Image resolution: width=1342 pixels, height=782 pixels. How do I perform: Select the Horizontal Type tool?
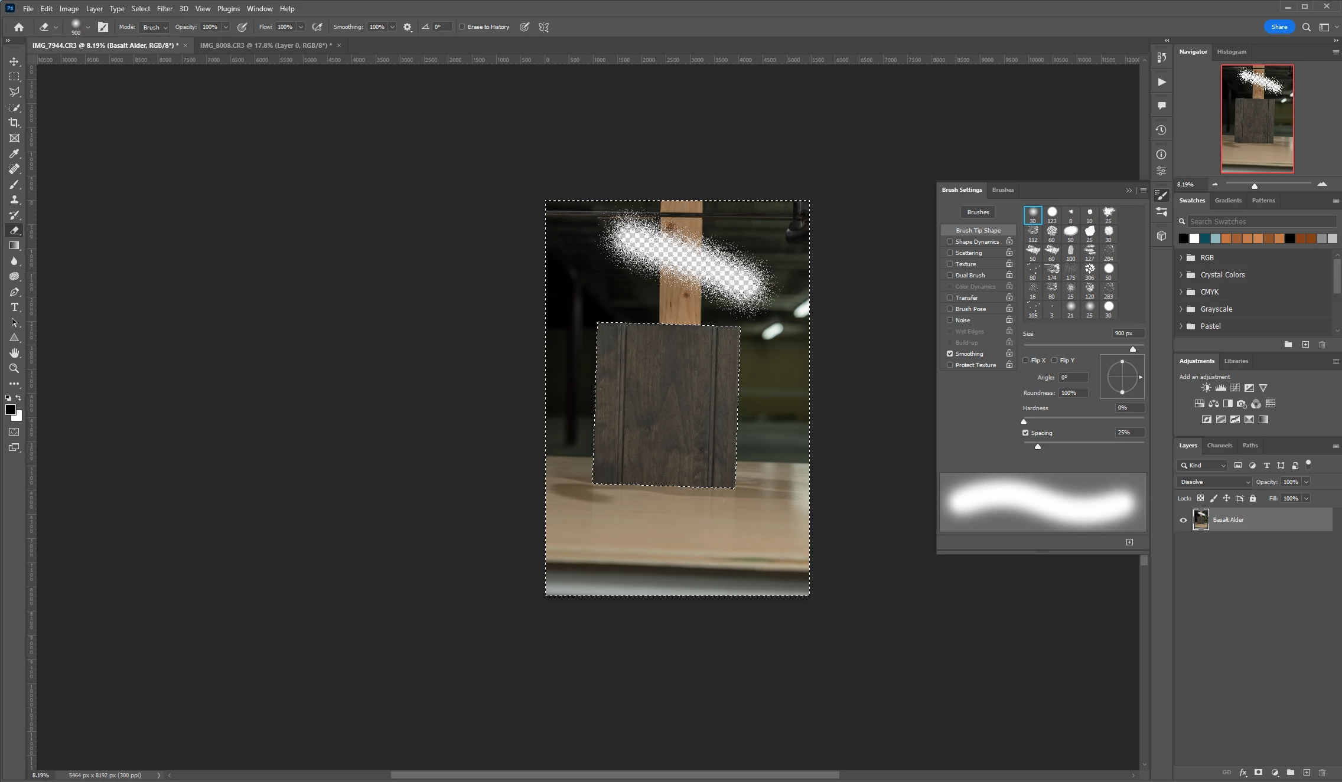[x=14, y=307]
